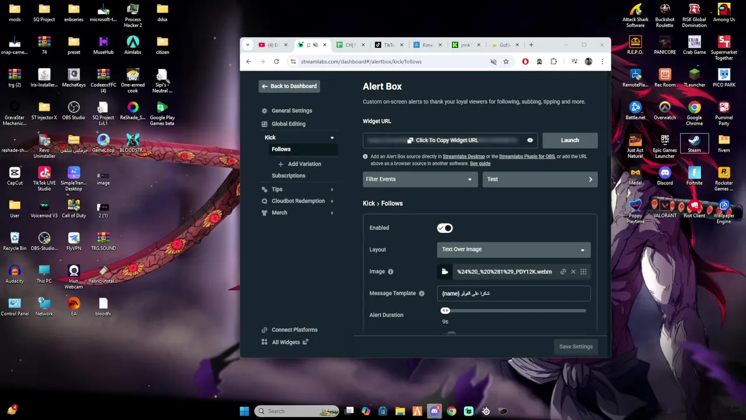Collapse the Kick section in sidebar
The width and height of the screenshot is (746, 420).
332,138
